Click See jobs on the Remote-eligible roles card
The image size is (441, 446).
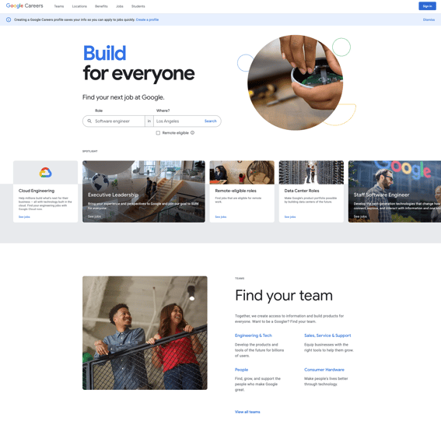click(x=221, y=216)
